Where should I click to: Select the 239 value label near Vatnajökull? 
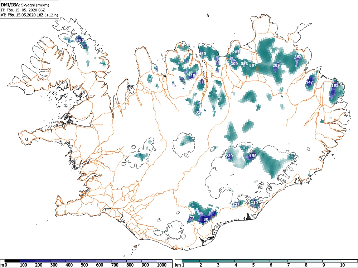pos(229,156)
